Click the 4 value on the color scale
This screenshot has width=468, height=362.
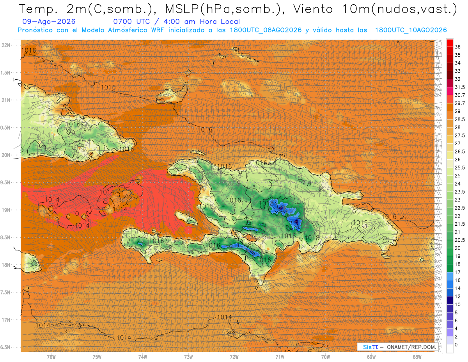click(x=457, y=328)
